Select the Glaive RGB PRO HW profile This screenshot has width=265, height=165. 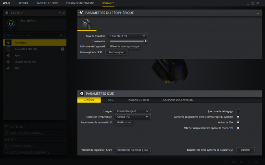35,49
